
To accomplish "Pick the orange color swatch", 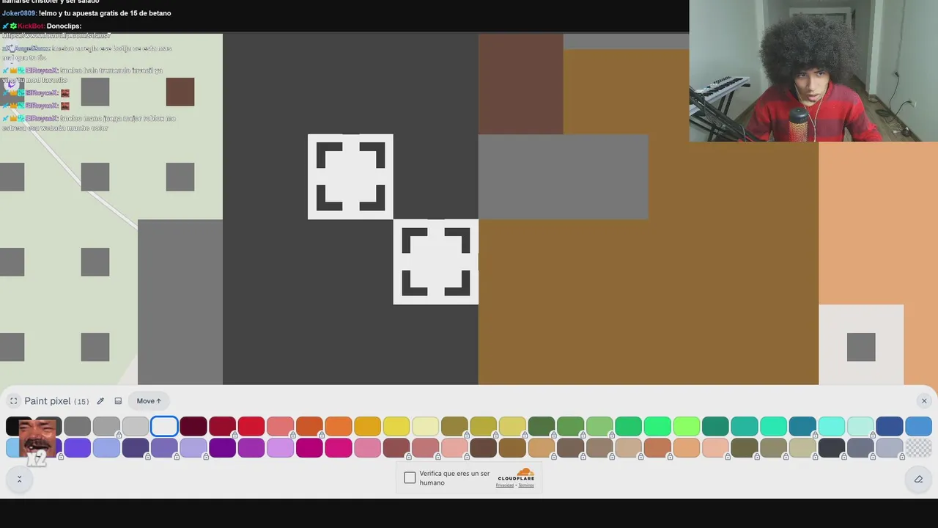I will pyautogui.click(x=339, y=426).
